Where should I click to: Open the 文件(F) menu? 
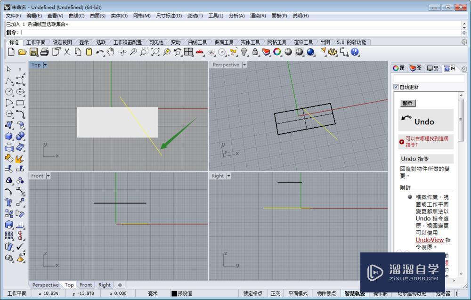click(13, 16)
